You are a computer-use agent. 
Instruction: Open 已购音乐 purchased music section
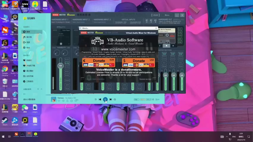[x=28, y=81]
